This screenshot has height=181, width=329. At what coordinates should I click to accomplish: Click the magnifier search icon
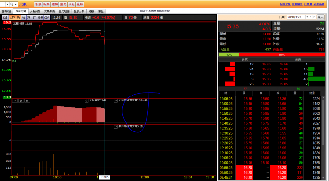coord(11,4)
